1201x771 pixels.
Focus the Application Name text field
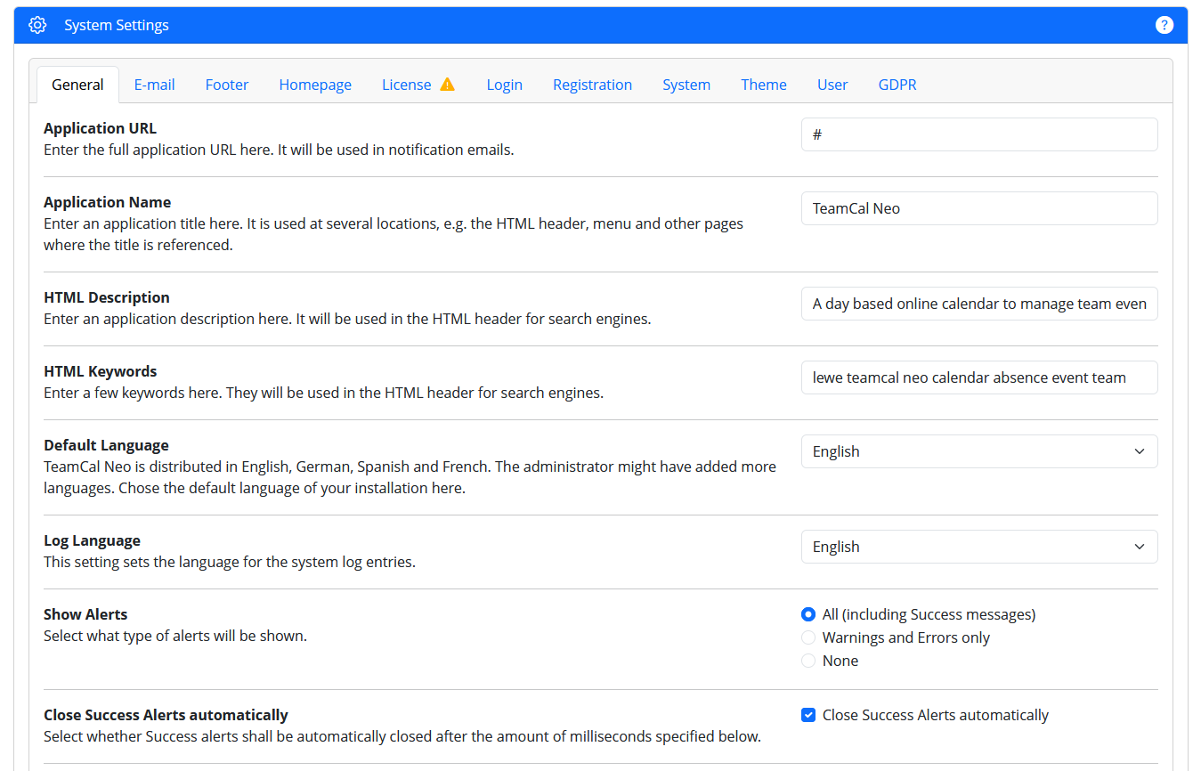[x=978, y=208]
